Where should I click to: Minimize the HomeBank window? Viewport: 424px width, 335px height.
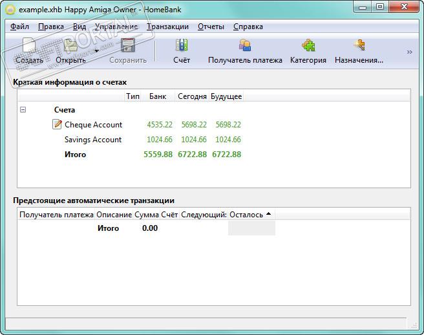click(x=363, y=7)
